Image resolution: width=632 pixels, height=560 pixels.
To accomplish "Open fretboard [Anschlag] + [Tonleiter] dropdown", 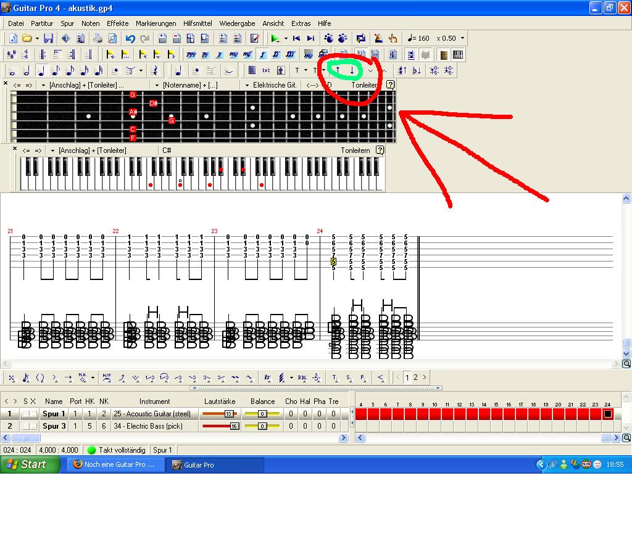I will point(43,85).
